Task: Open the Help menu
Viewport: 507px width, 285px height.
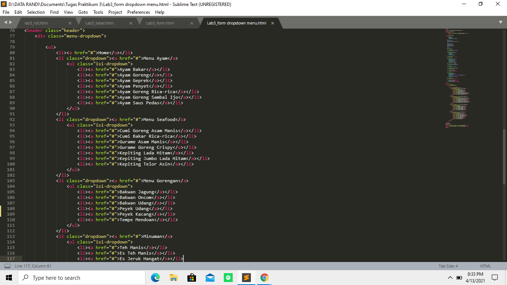Action: (x=160, y=12)
